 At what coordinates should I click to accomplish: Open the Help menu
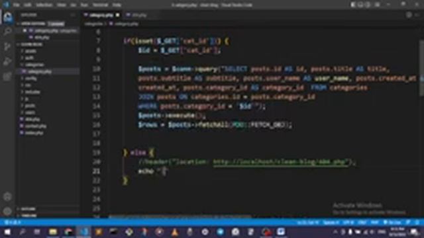point(117,5)
